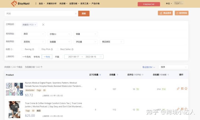Expand the 类目 category dropdown

pyautogui.click(x=33, y=34)
